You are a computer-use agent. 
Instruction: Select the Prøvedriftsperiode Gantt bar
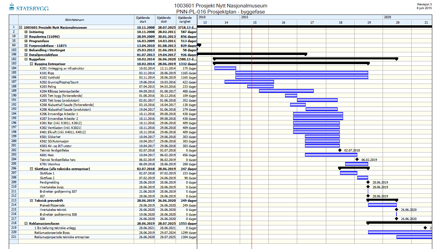click(382, 205)
